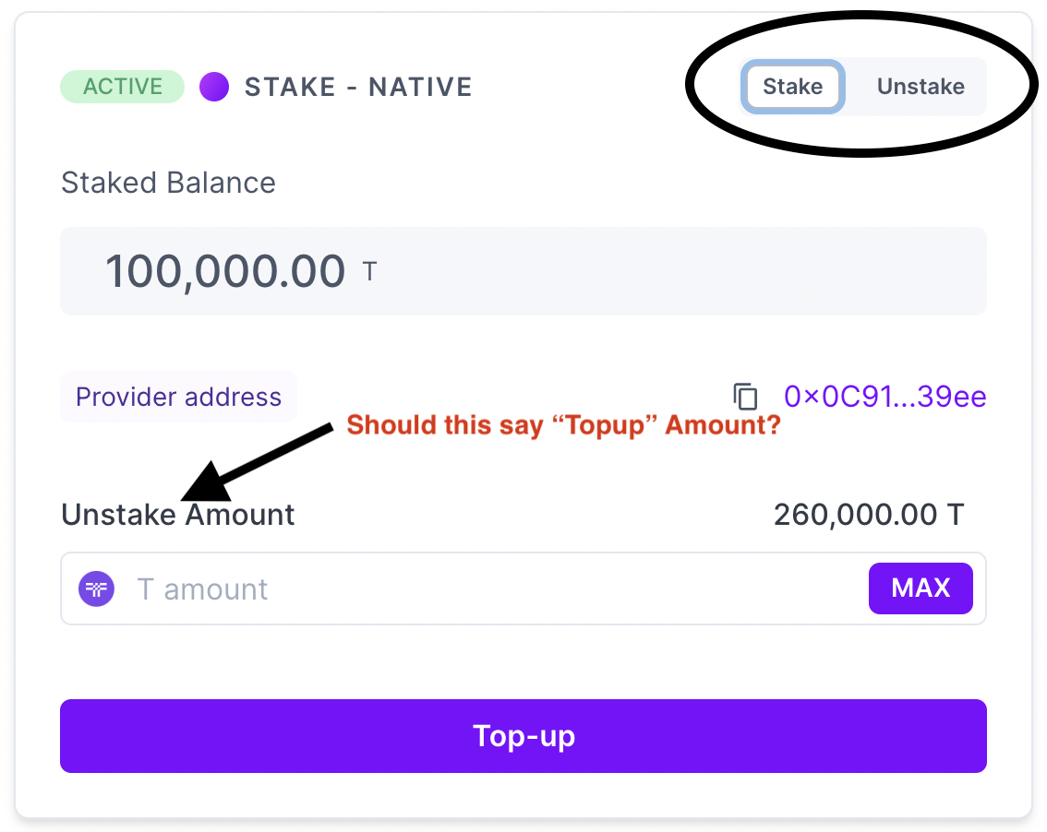The image size is (1047, 832).
Task: Click the circular gradient coin icon in the input
Action: (95, 588)
